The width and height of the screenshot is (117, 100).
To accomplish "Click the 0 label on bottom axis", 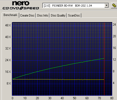I will pyautogui.click(x=12, y=98).
